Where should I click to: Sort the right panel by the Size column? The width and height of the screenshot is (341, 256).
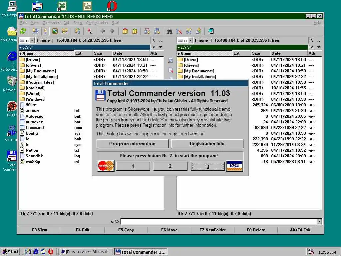point(260,53)
